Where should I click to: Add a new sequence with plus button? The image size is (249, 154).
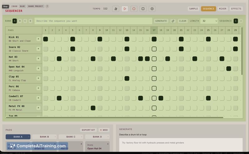241,21
